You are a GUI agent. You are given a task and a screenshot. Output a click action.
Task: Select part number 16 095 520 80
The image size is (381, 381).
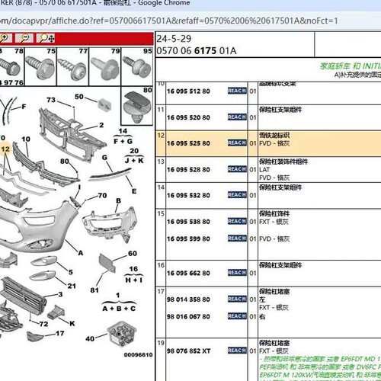tap(188, 117)
